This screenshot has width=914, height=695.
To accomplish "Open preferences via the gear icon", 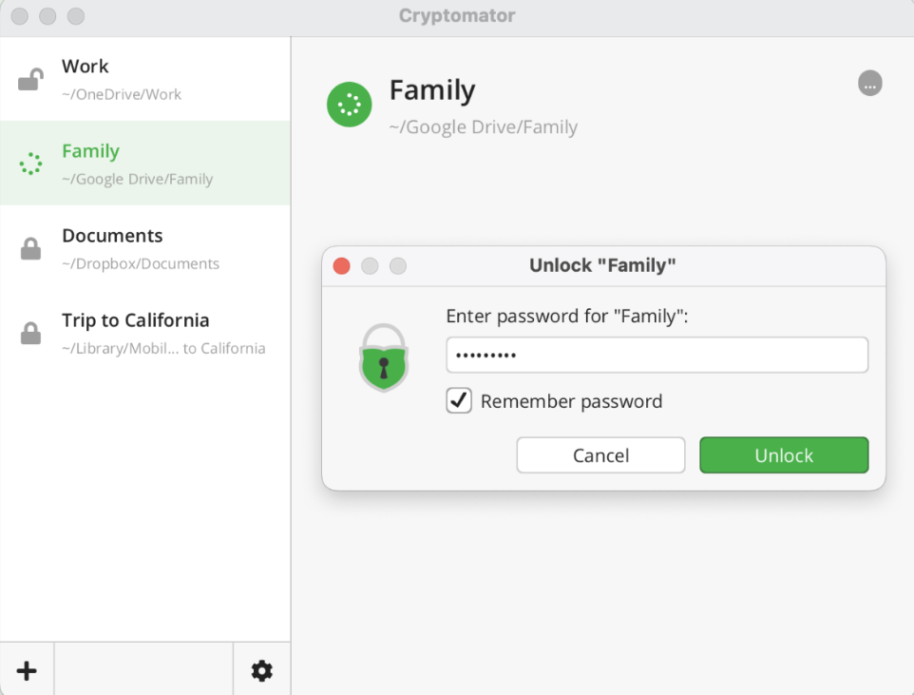I will click(x=261, y=670).
